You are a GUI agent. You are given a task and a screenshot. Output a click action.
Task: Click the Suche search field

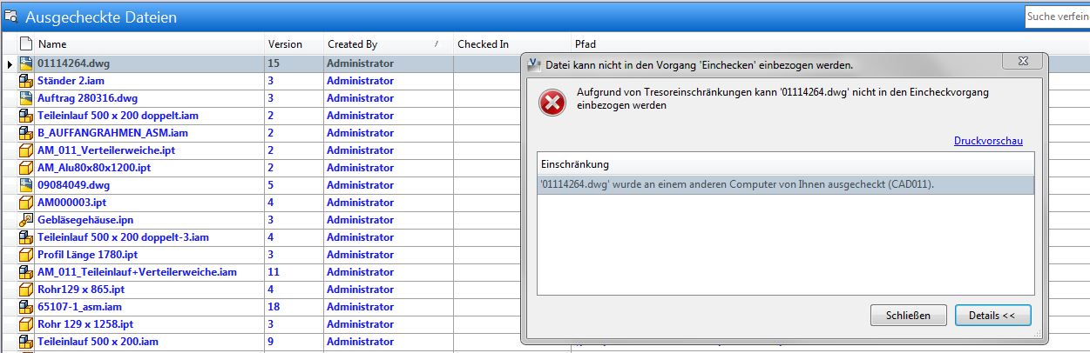[1057, 17]
